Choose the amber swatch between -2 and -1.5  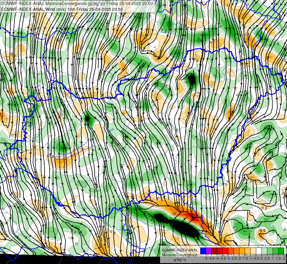point(242,251)
